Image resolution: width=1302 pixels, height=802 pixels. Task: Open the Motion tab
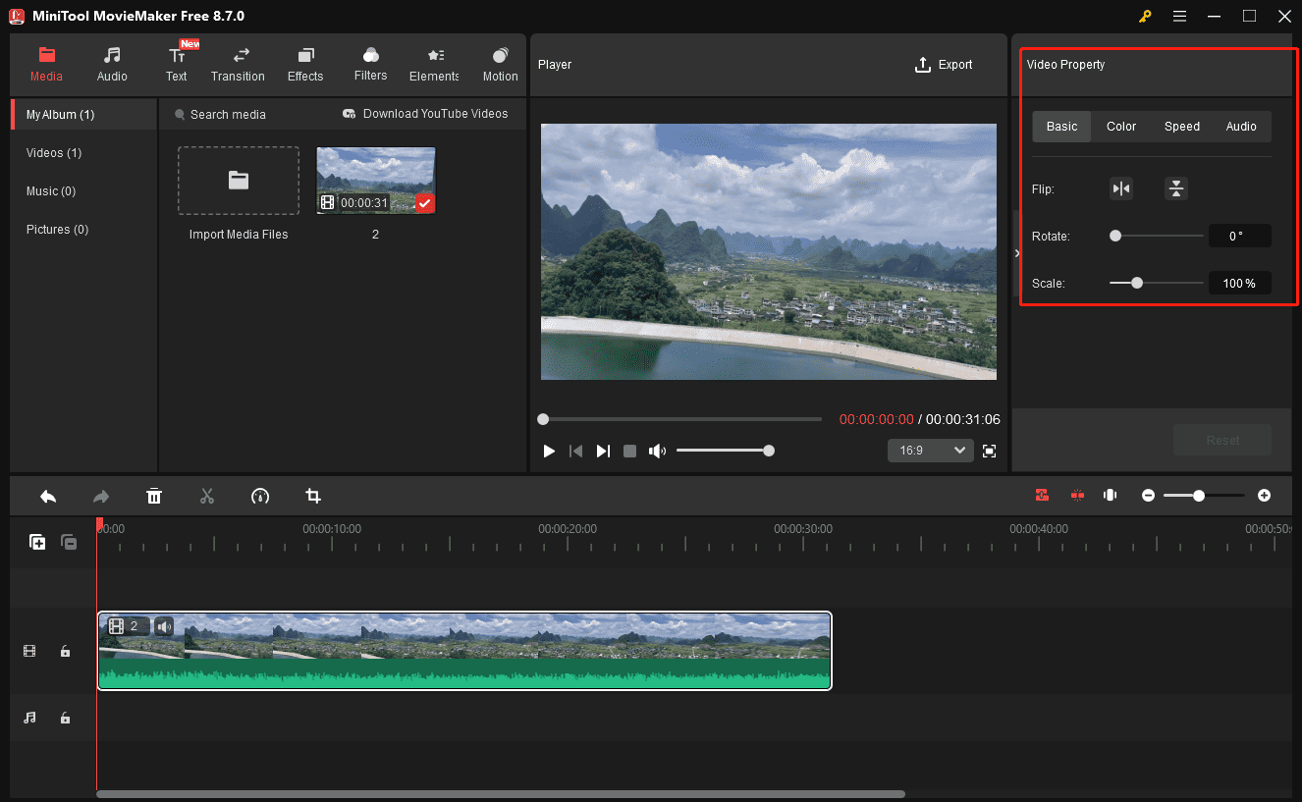coord(500,64)
